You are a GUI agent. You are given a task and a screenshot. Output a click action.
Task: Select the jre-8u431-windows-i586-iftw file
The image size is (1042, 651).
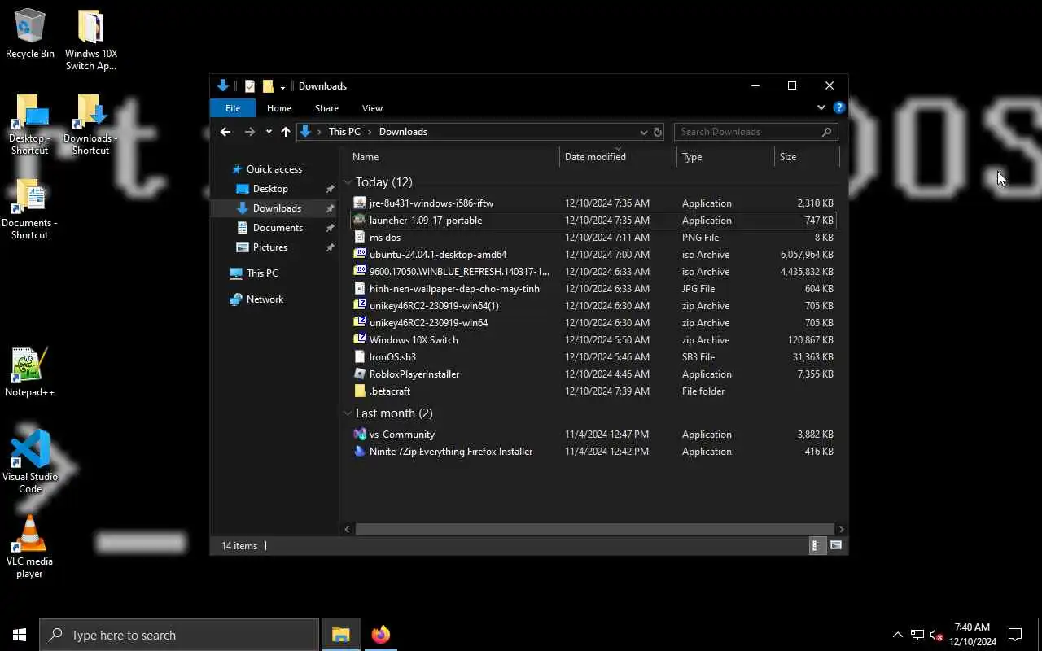click(x=593, y=203)
